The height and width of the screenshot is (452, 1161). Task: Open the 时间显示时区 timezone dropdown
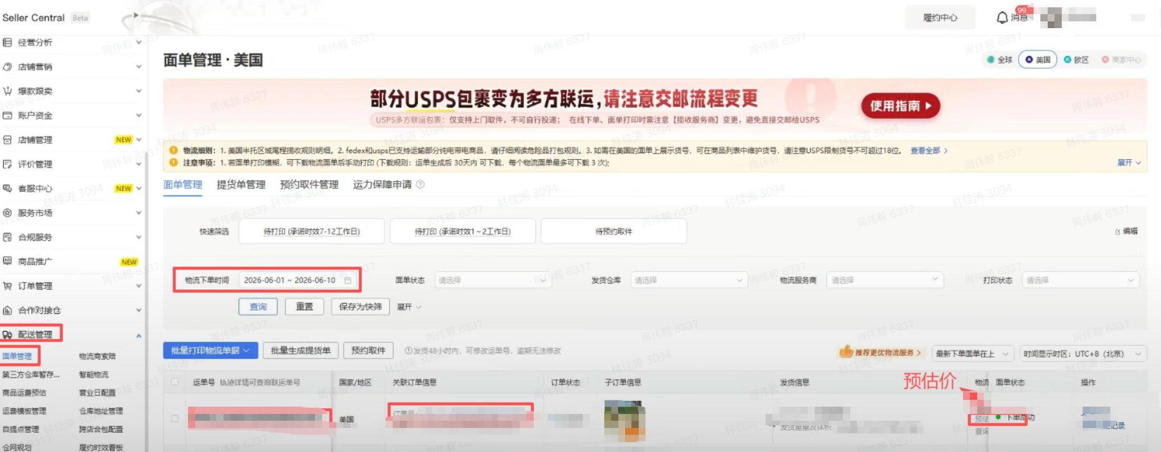(1083, 354)
